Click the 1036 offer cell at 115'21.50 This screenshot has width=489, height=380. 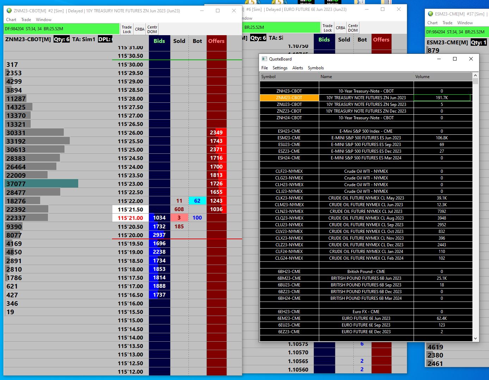tap(216, 209)
